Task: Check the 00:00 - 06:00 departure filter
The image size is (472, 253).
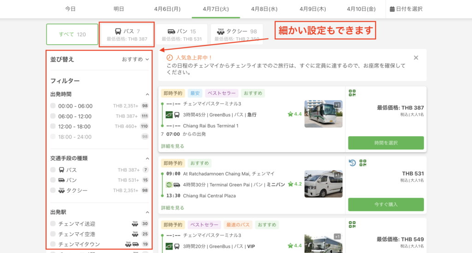Action: [x=53, y=106]
